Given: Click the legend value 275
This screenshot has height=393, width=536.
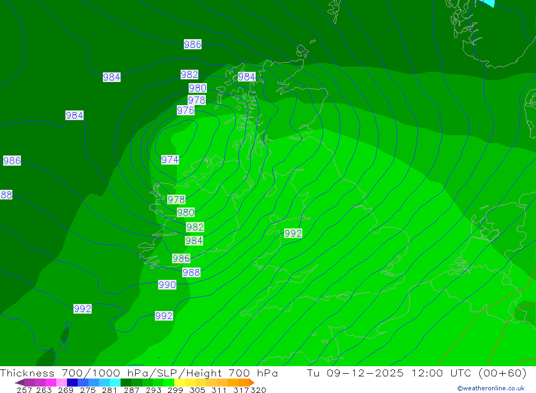Looking at the screenshot, I should pos(88,390).
